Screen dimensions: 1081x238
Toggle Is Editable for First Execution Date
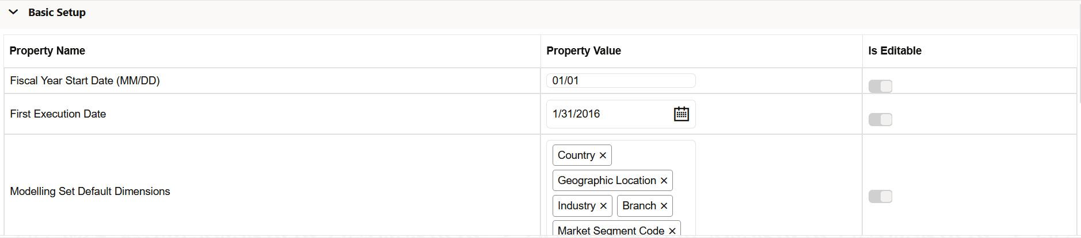[880, 119]
